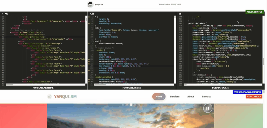Click the CSS editor horizontal scrollbar

(x=134, y=84)
